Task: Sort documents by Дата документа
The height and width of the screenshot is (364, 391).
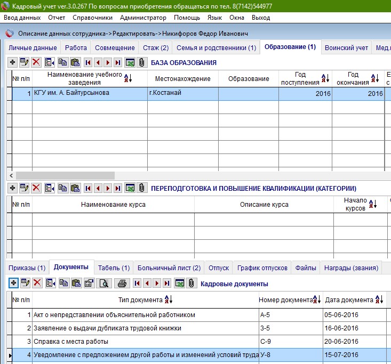Action: coord(379,300)
